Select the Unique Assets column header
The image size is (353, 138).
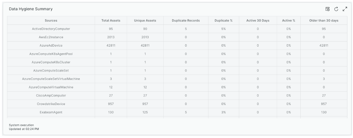[145, 20]
